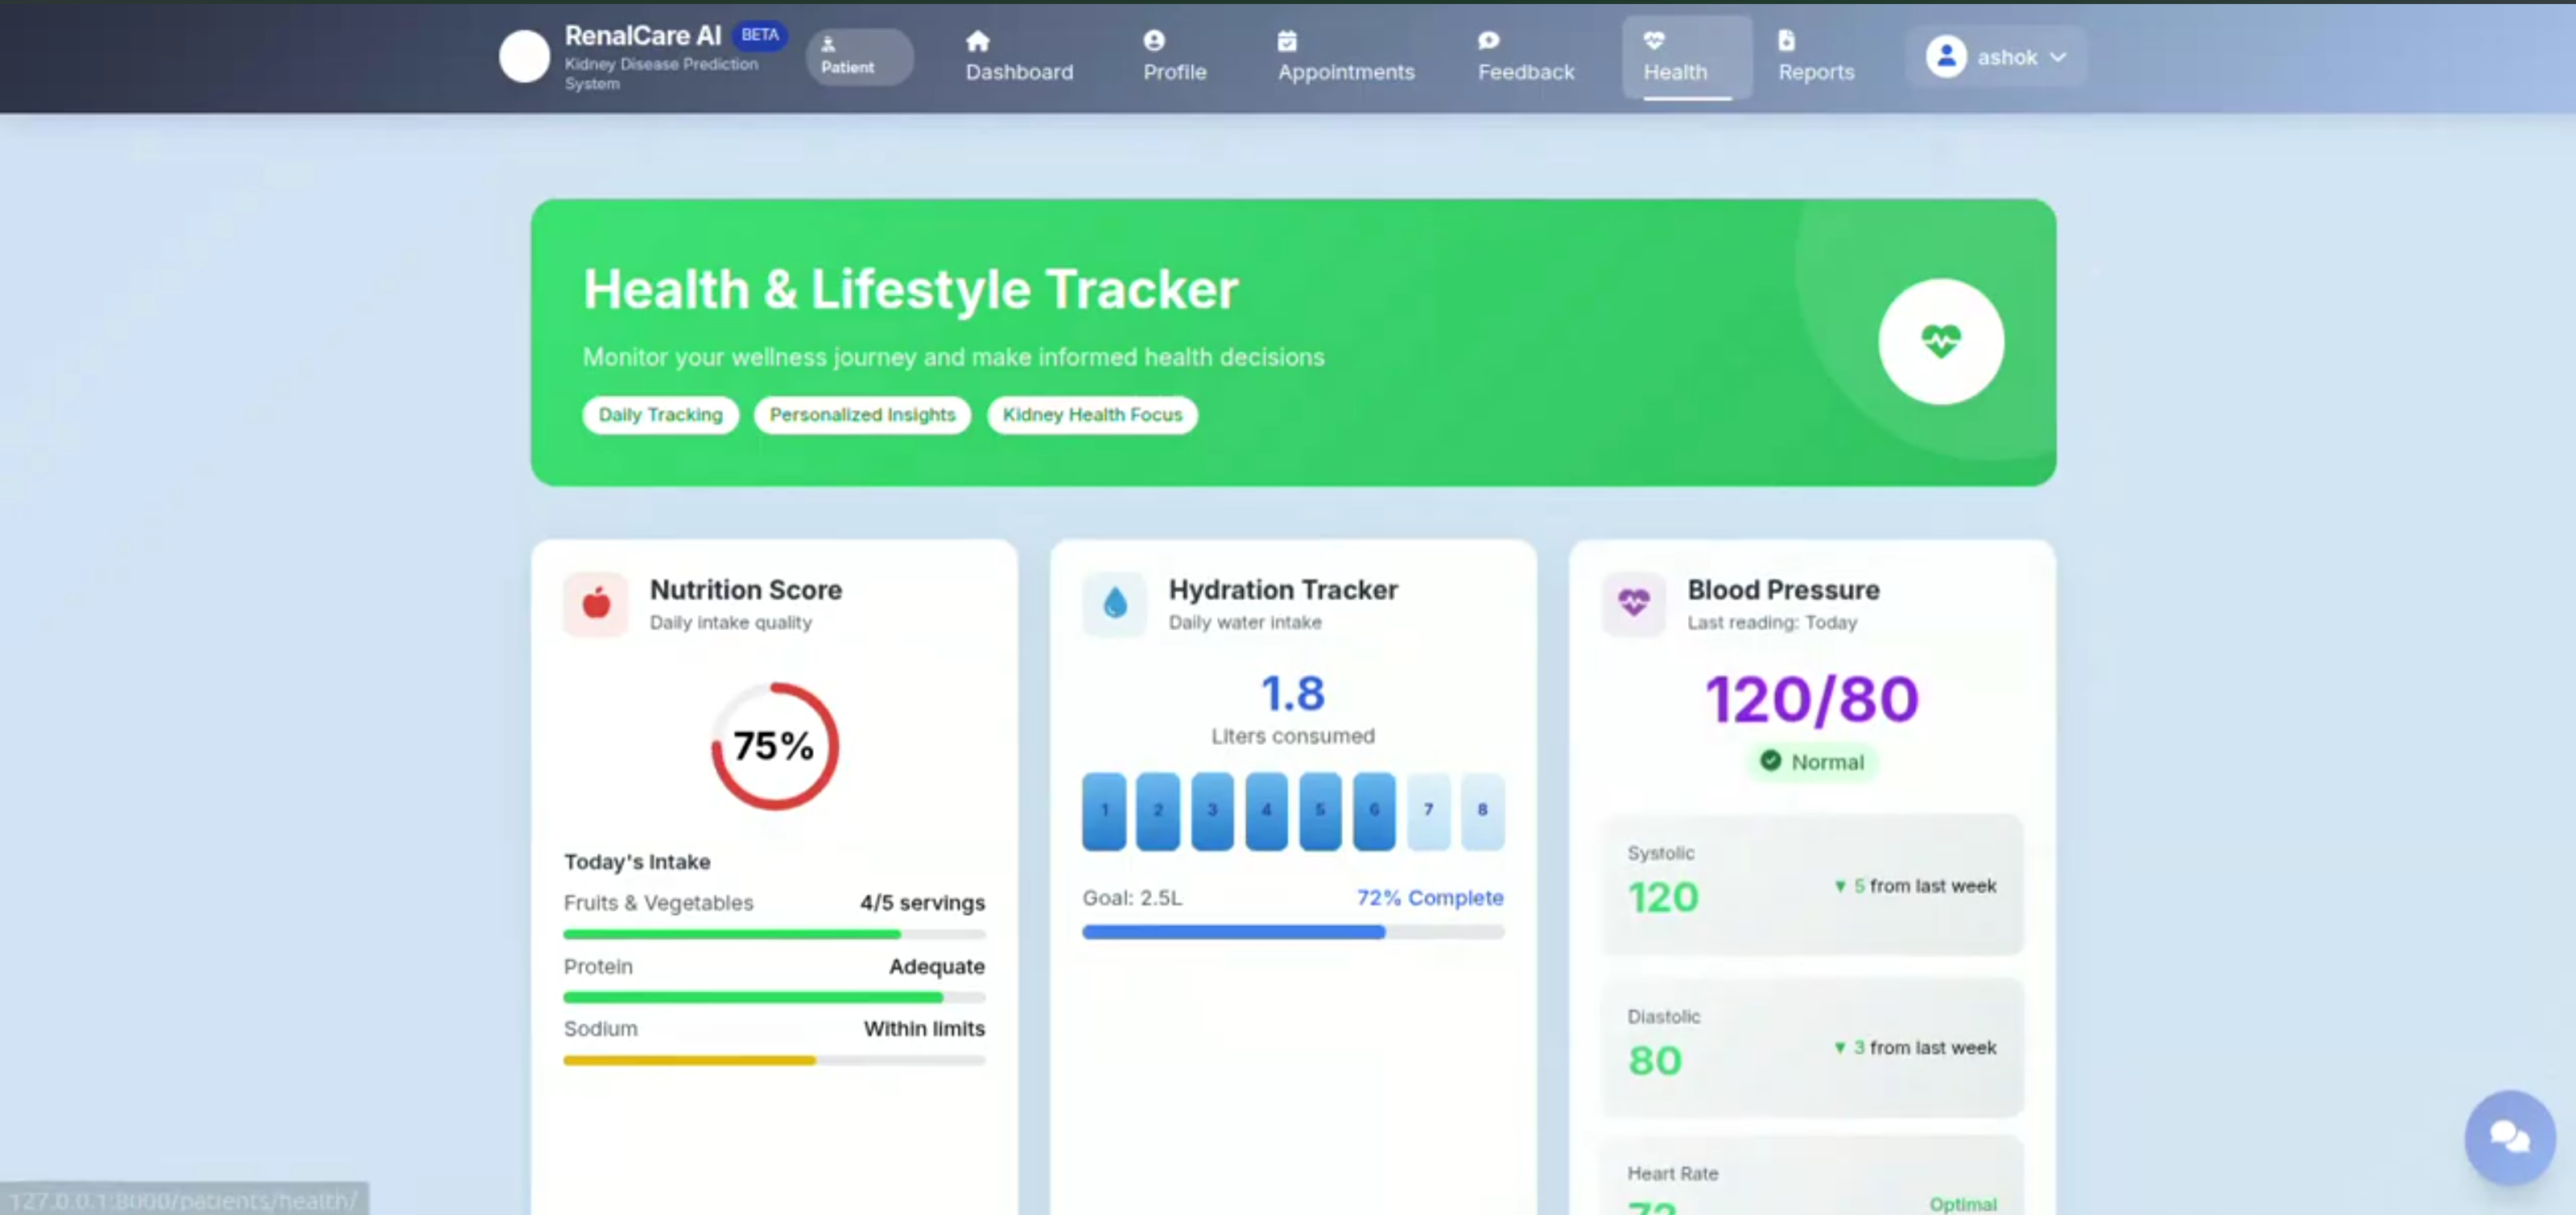Click the Nutrition Score apple icon
The width and height of the screenshot is (2576, 1215).
click(596, 603)
